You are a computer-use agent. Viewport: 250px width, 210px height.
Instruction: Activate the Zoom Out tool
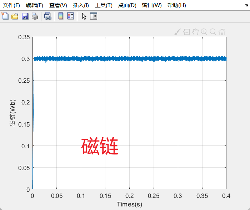pos(213,32)
